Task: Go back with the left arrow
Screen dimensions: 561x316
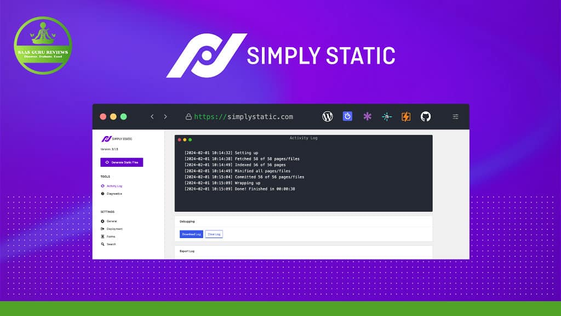Action: coord(152,116)
